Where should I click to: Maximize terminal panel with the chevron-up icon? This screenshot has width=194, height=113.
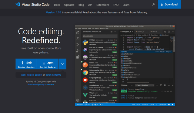click(169, 85)
